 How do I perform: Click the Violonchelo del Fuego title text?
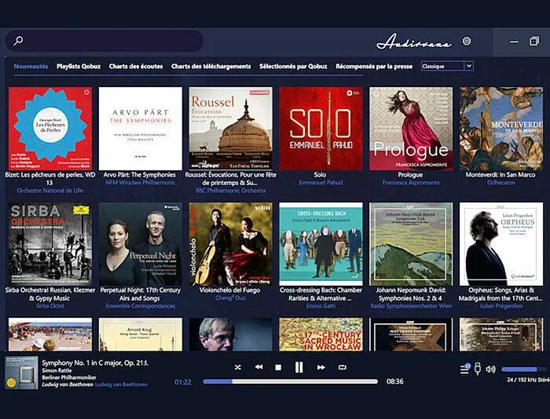coord(229,290)
